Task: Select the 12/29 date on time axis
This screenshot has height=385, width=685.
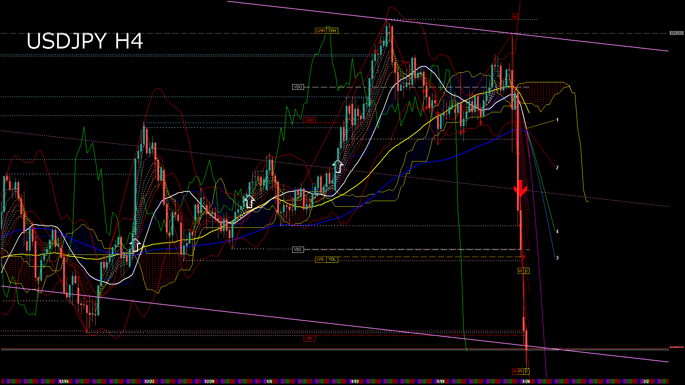Action: click(x=209, y=381)
